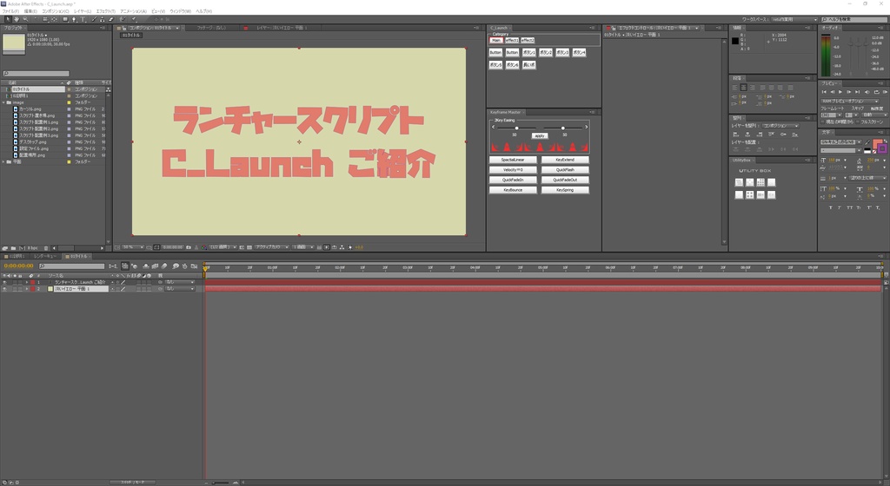Toggle the Main category button in C_Launch
The image size is (890, 486).
(x=496, y=40)
